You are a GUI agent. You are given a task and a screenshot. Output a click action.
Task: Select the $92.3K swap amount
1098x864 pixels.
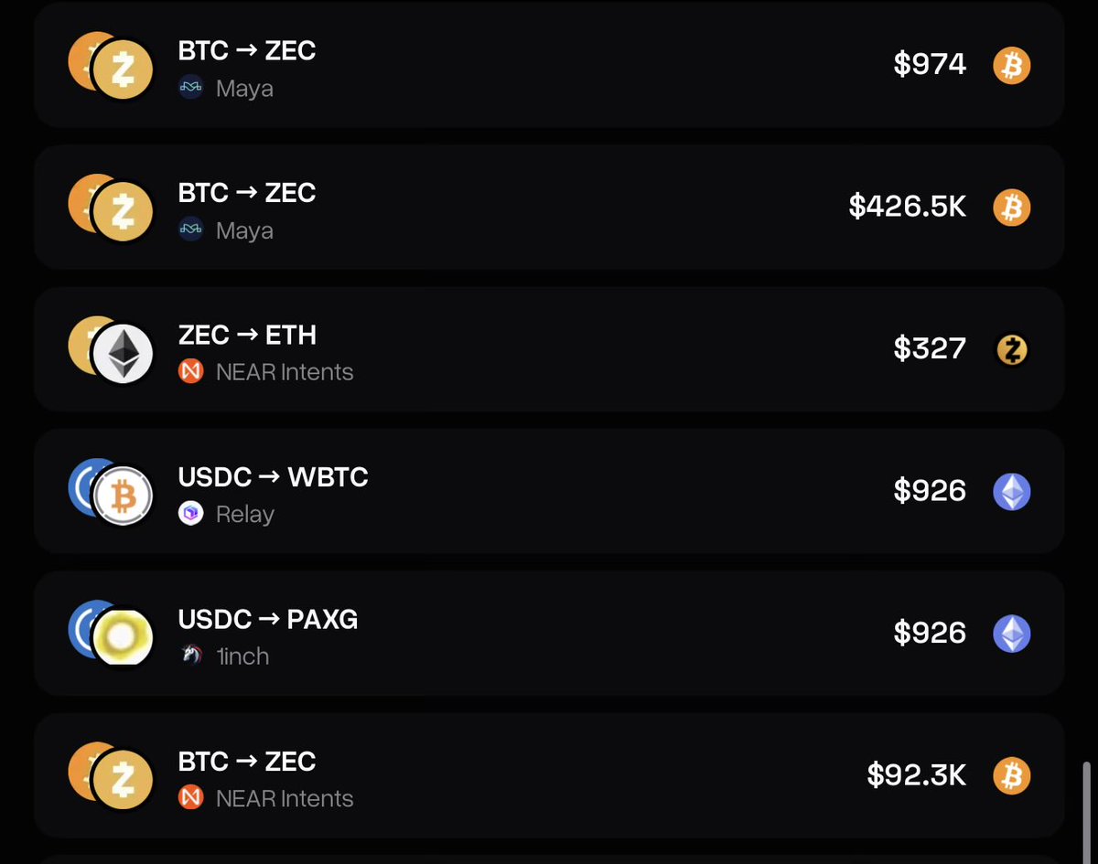(x=916, y=775)
